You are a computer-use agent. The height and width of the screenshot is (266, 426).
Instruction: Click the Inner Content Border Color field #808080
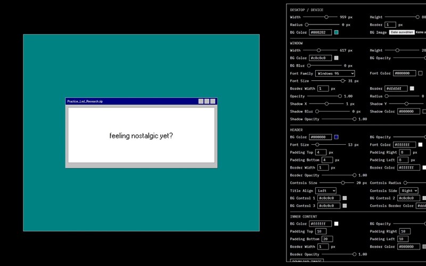[x=408, y=246]
